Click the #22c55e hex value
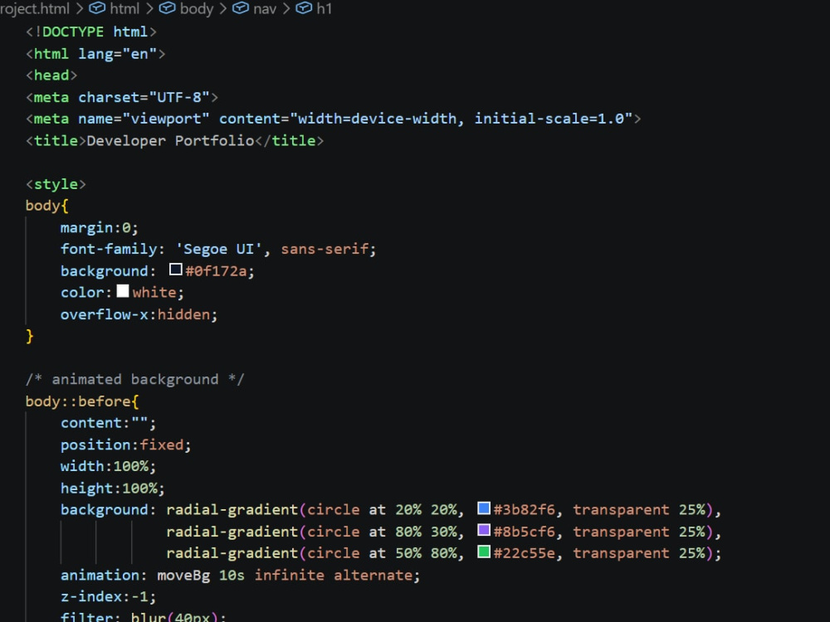The image size is (830, 622). (524, 553)
